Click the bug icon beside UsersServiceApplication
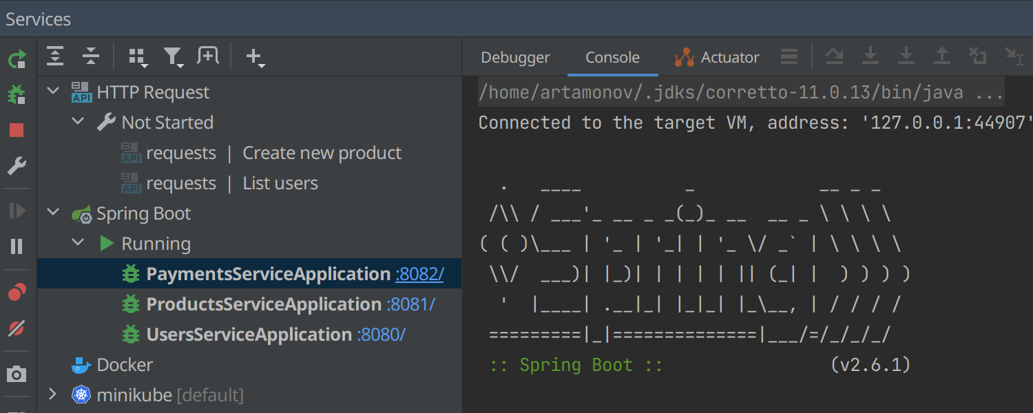Screen dimensions: 1033x413 pos(130,335)
